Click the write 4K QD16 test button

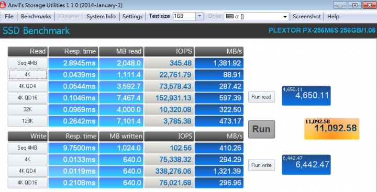27,183
